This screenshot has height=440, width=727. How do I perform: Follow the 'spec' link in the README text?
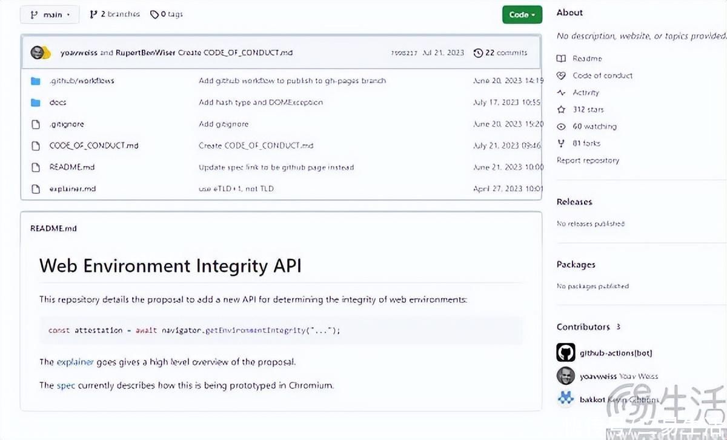66,385
